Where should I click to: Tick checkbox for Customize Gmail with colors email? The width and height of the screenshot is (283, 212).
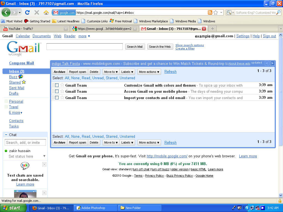(x=57, y=85)
